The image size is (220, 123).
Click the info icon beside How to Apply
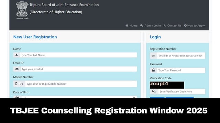[185, 26]
